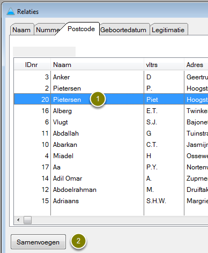This screenshot has width=208, height=253.
Task: Select the Miadel row
Action: coord(111,156)
